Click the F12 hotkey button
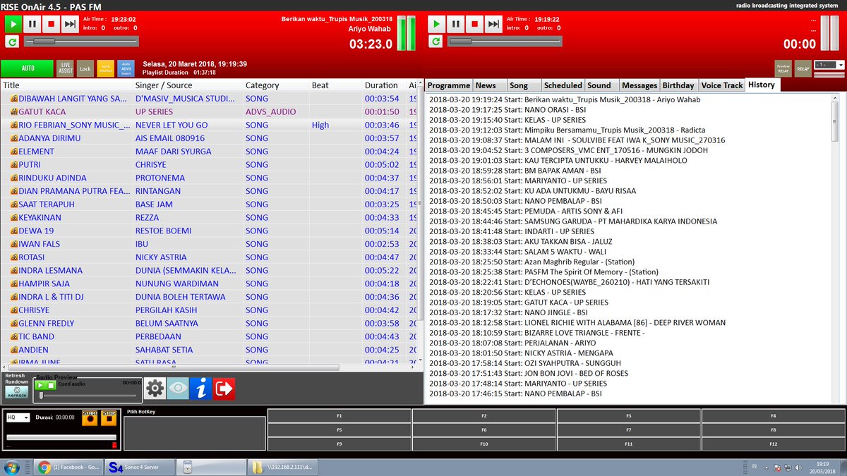This screenshot has width=847, height=476. [774, 444]
